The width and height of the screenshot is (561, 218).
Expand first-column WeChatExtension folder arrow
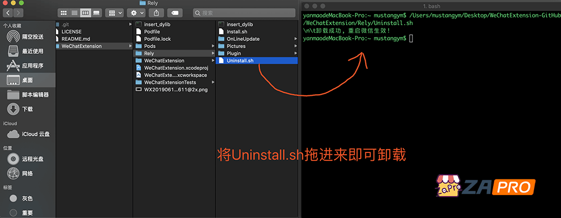coord(130,46)
